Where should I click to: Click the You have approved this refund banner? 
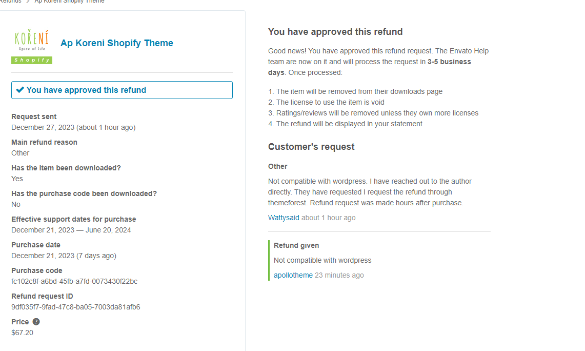pos(122,90)
